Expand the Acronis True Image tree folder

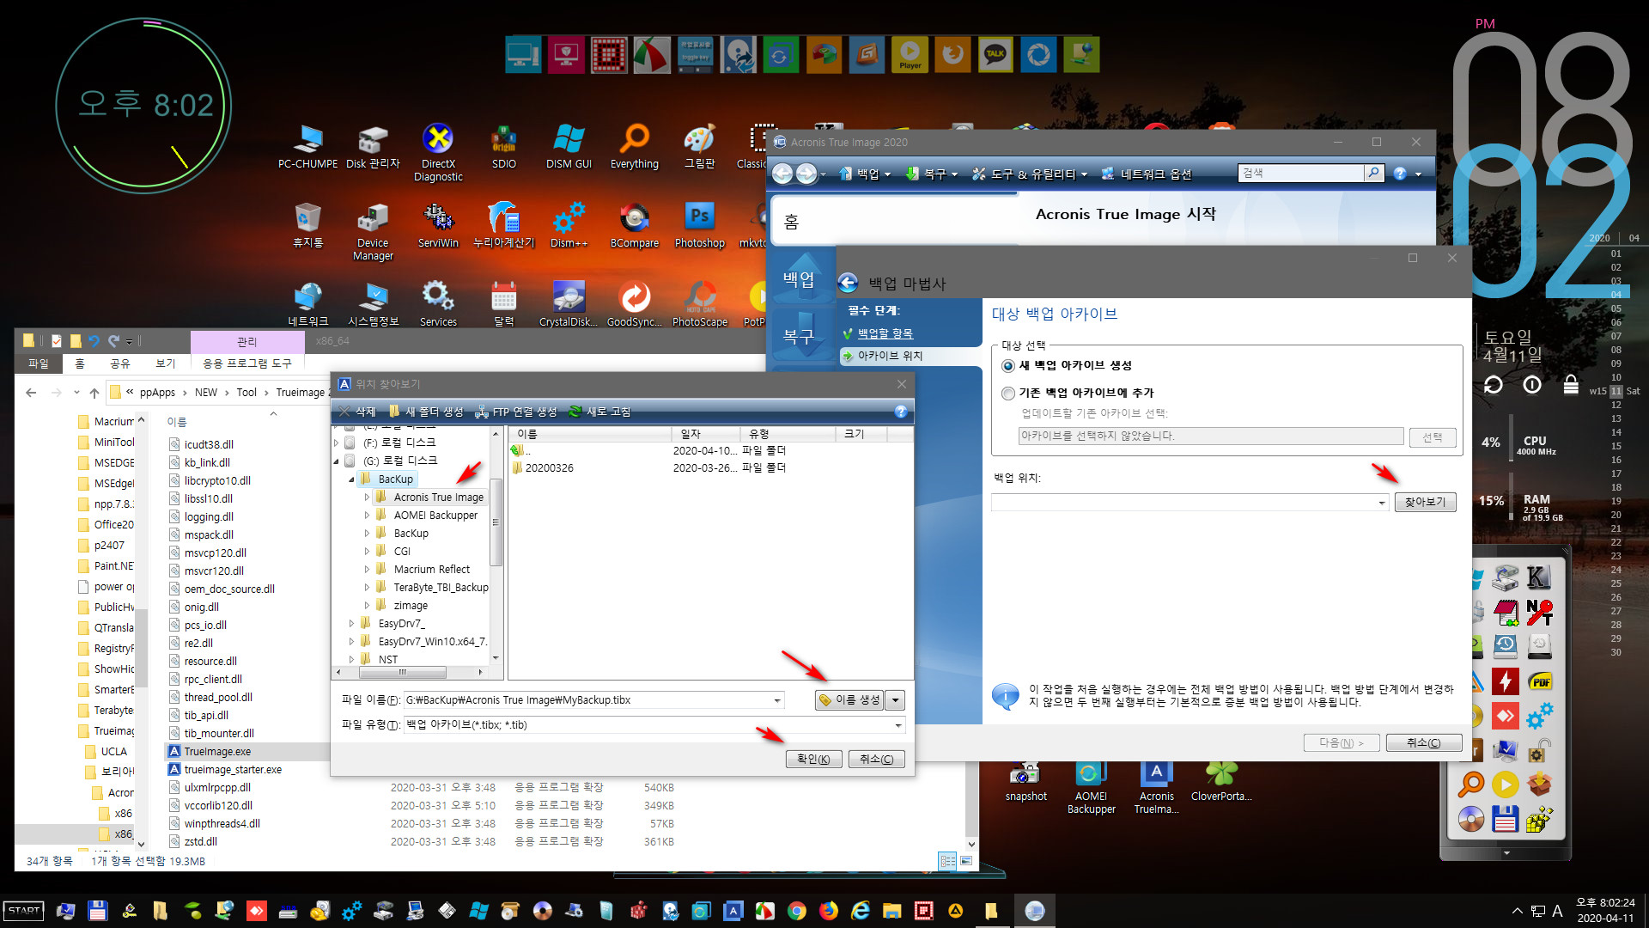367,498
